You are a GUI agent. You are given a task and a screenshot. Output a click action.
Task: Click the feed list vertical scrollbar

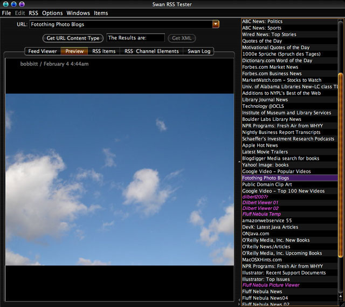pos(340,162)
